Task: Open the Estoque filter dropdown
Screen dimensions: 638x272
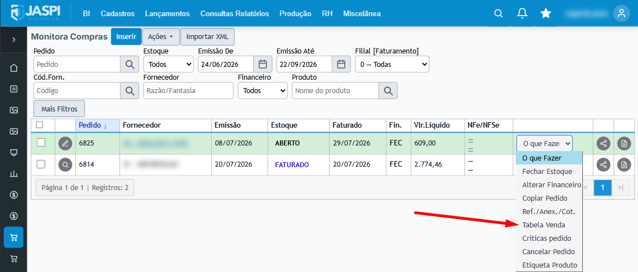Action: pyautogui.click(x=169, y=64)
